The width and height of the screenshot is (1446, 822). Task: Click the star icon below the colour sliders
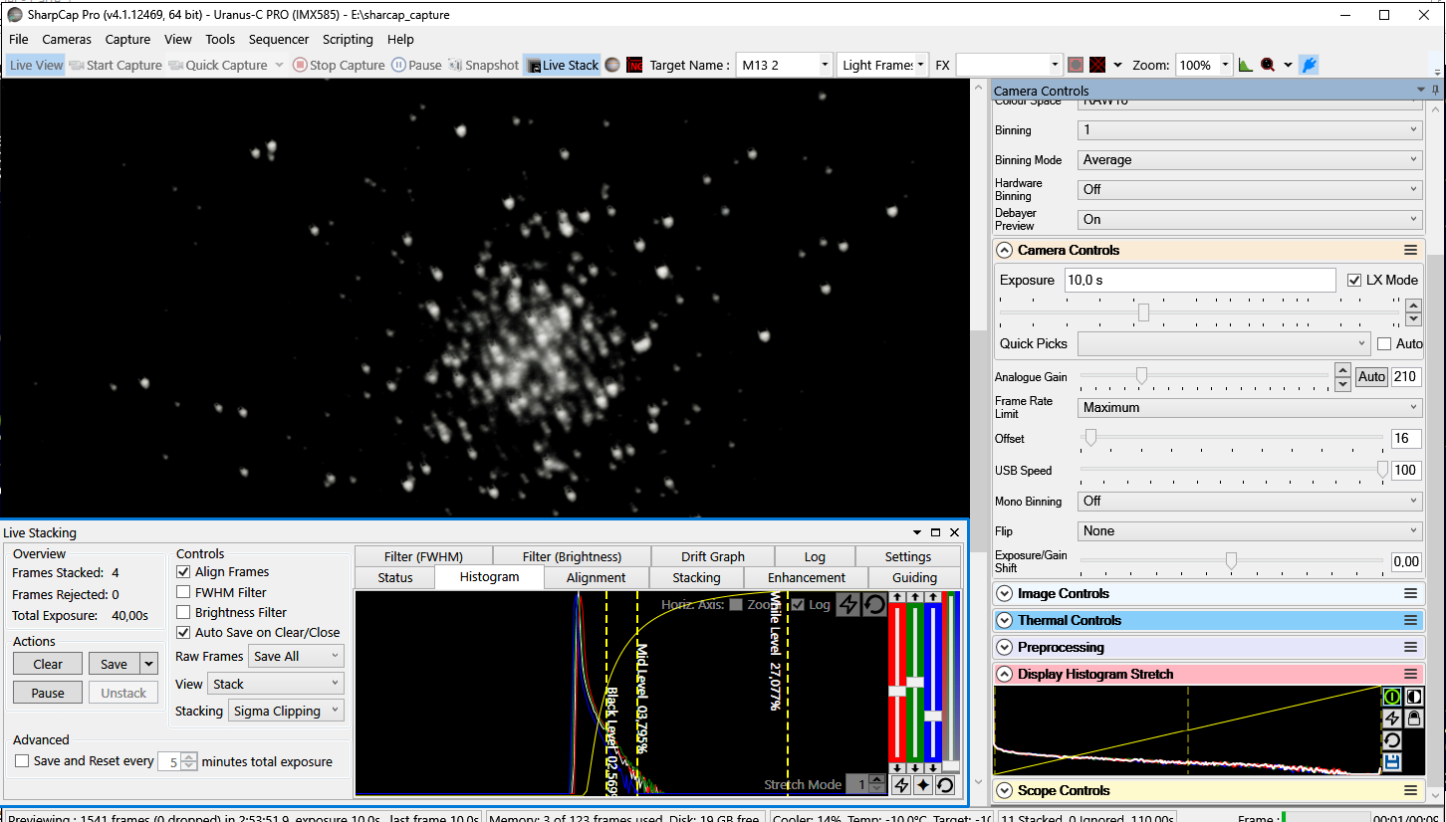point(923,785)
